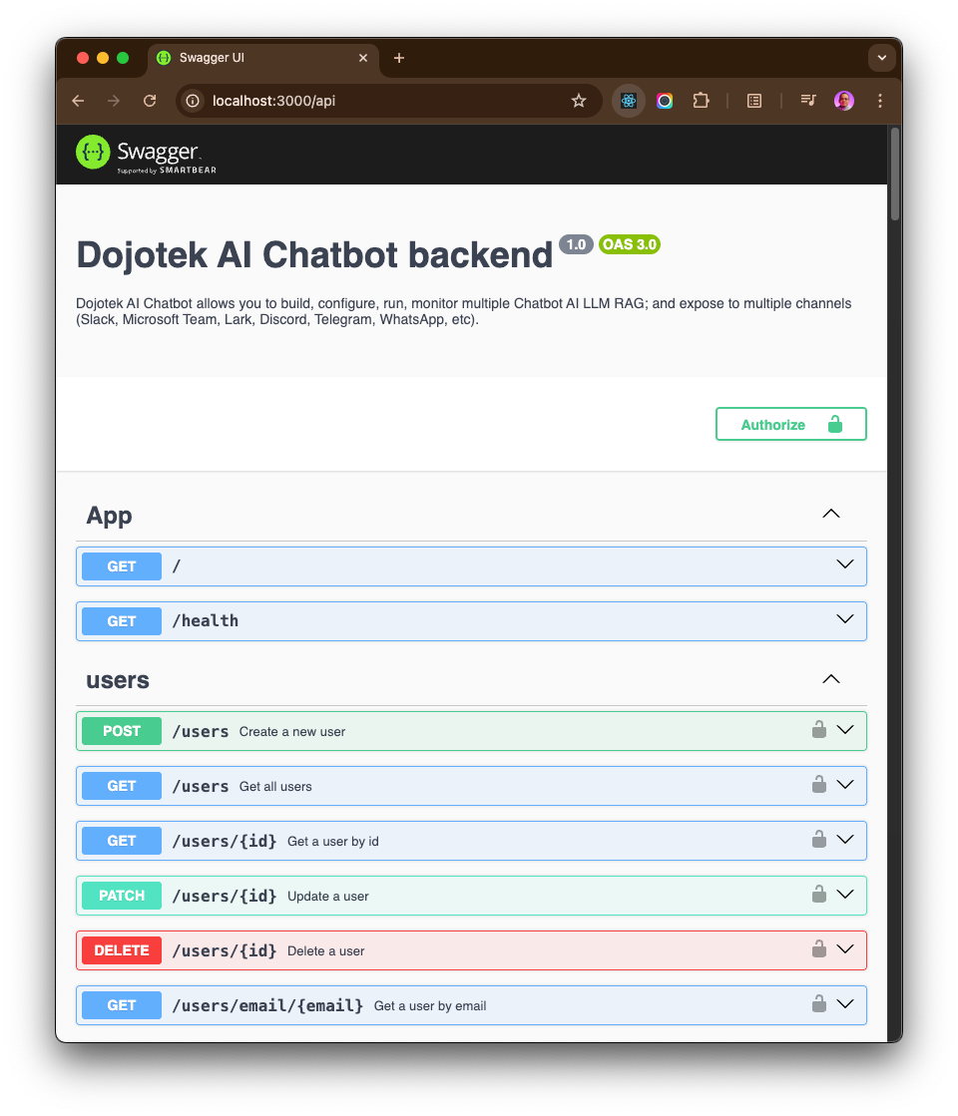Click the lock icon on POST /users
958x1116 pixels.
818,730
